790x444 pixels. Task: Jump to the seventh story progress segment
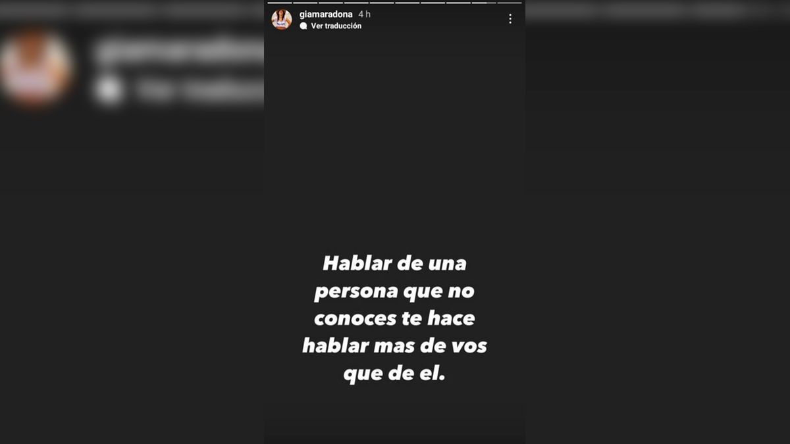(x=433, y=3)
